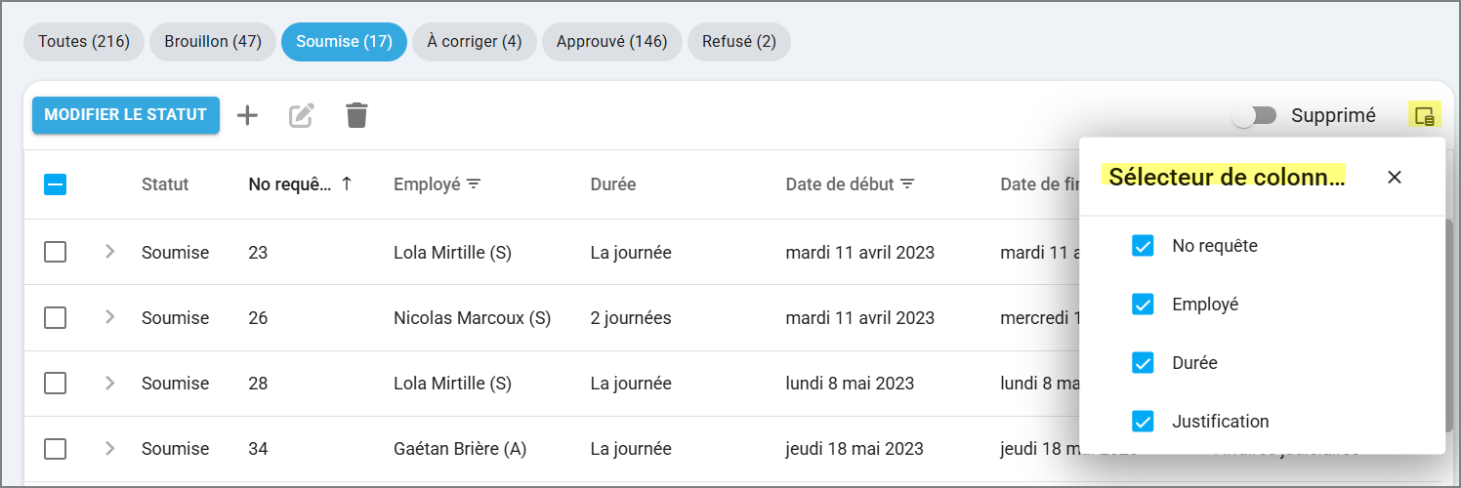The image size is (1461, 488).
Task: Uncheck the Justification column checkbox
Action: (1143, 422)
